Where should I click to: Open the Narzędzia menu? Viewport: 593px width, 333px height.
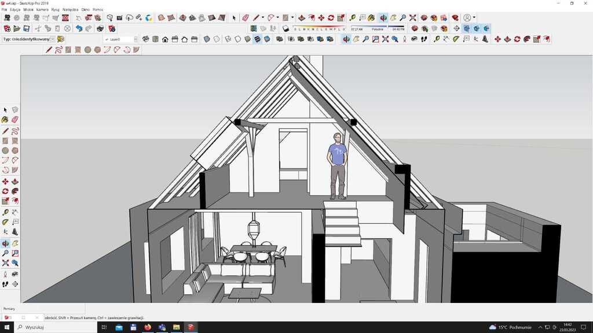click(x=70, y=10)
